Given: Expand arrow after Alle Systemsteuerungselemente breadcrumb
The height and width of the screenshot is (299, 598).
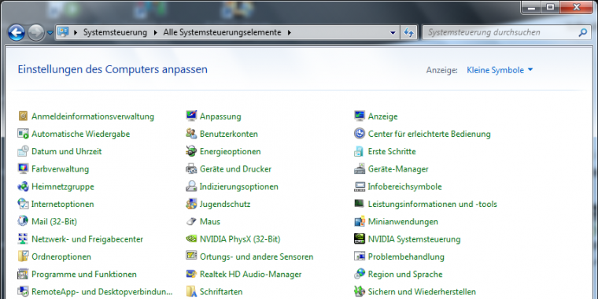Looking at the screenshot, I should coord(290,33).
